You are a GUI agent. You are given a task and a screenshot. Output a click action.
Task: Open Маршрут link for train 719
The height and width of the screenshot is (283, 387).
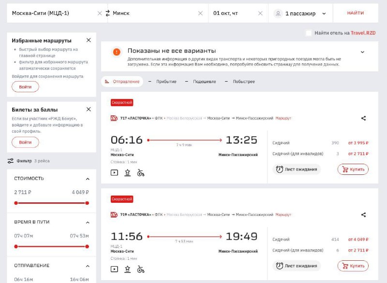coord(283,215)
